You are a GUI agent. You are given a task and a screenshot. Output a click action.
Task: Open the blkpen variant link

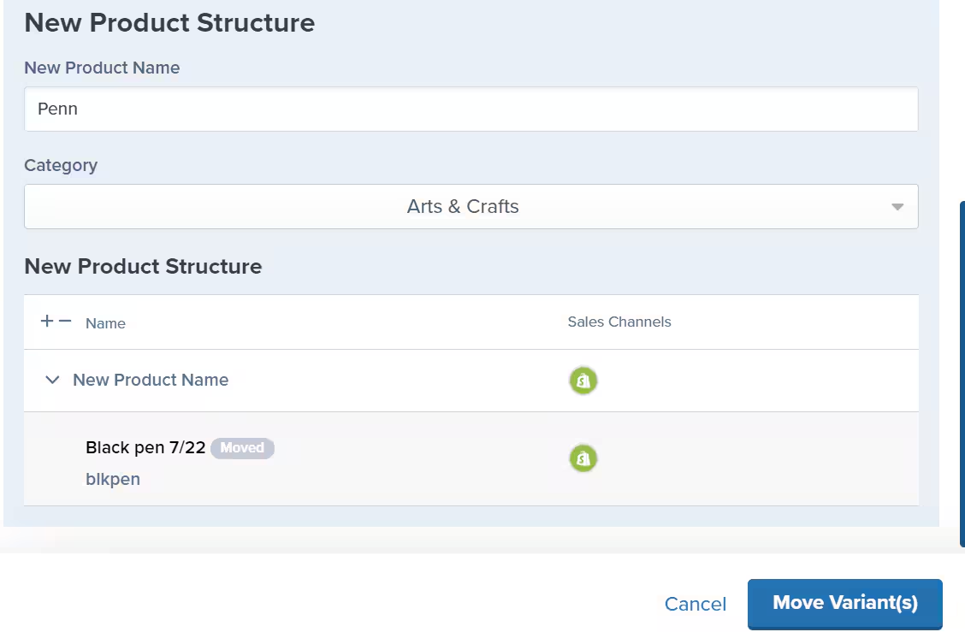point(113,479)
